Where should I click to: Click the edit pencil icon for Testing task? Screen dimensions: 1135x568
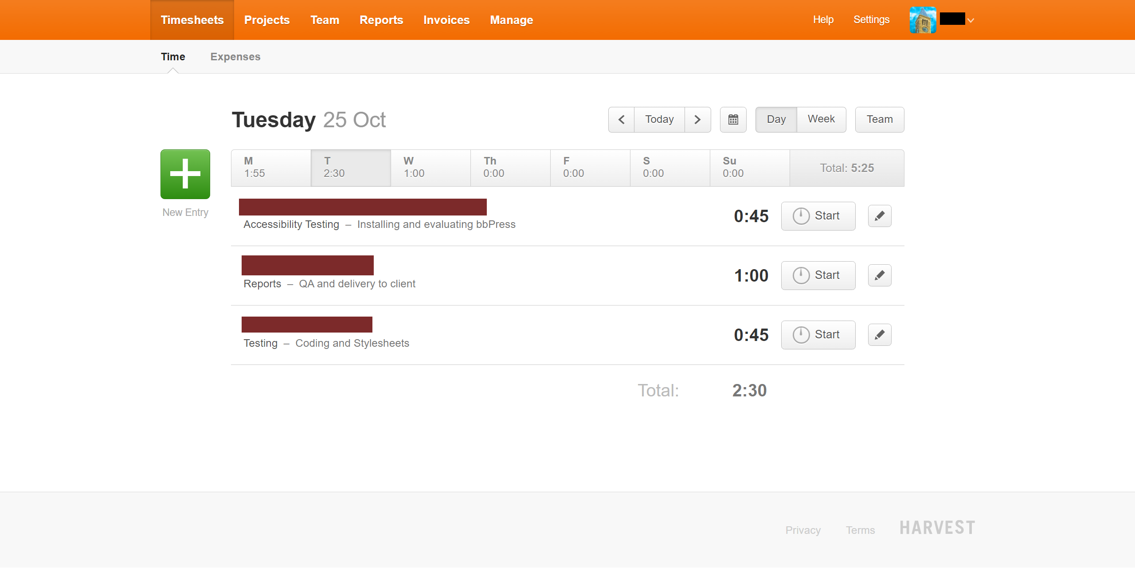coord(879,335)
